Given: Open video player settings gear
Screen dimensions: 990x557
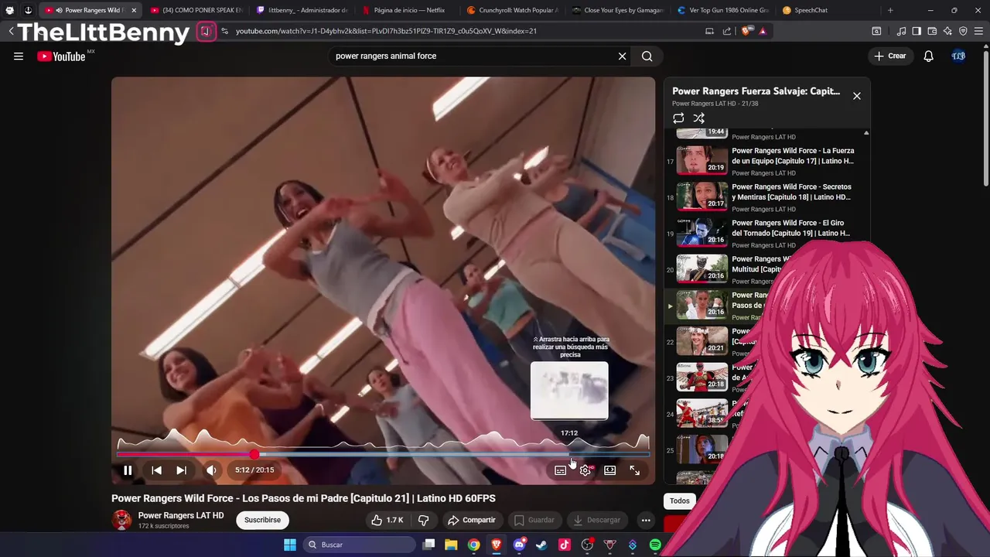Looking at the screenshot, I should point(585,470).
